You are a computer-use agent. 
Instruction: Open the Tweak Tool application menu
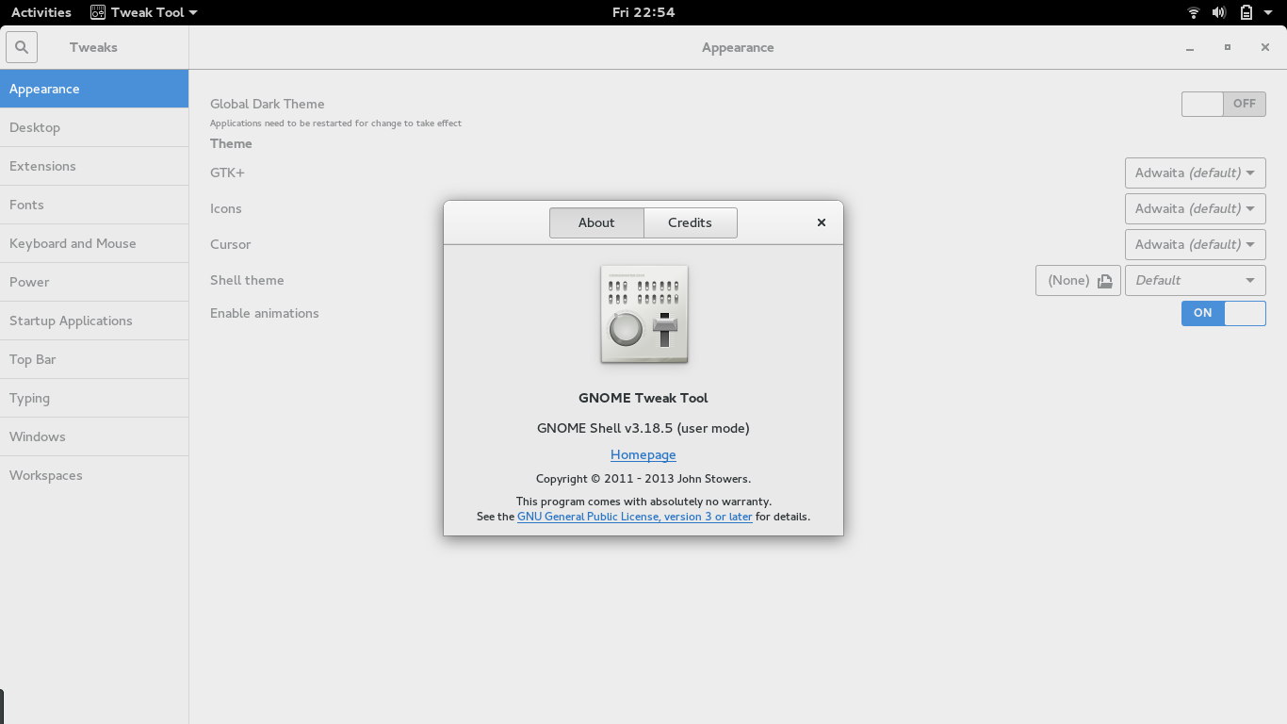pos(144,12)
